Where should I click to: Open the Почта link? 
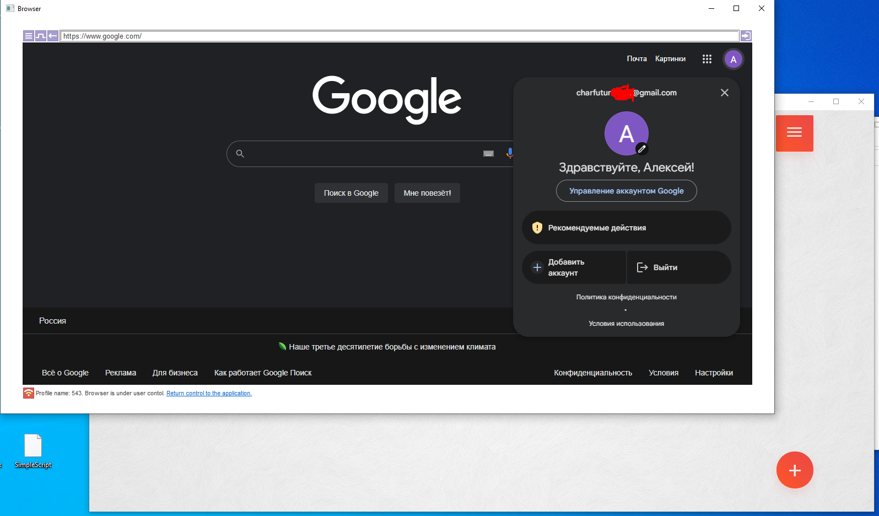(637, 59)
